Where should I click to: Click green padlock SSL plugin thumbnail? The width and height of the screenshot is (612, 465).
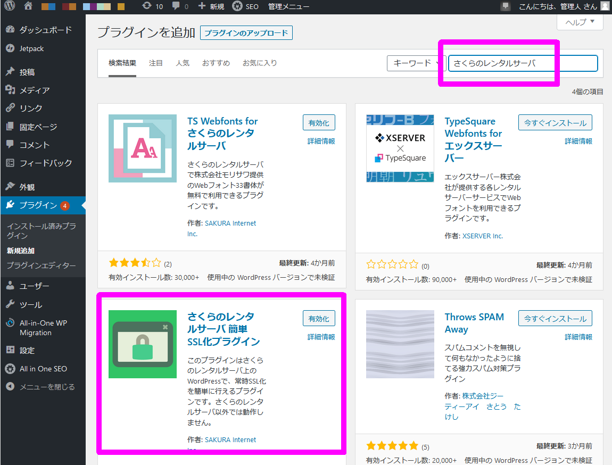pyautogui.click(x=143, y=344)
